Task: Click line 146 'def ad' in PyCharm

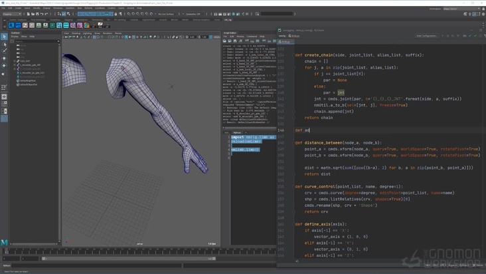Action: click(302, 130)
